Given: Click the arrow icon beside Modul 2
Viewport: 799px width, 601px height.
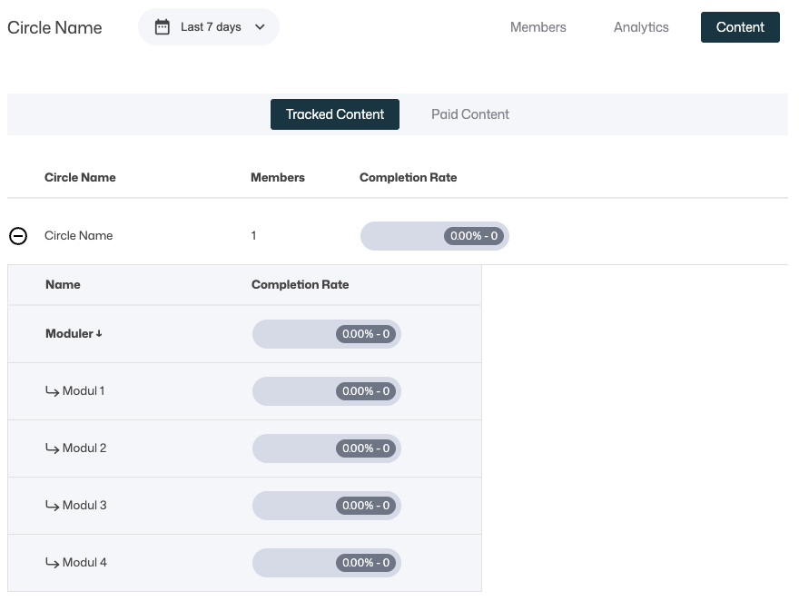Looking at the screenshot, I should [x=53, y=448].
